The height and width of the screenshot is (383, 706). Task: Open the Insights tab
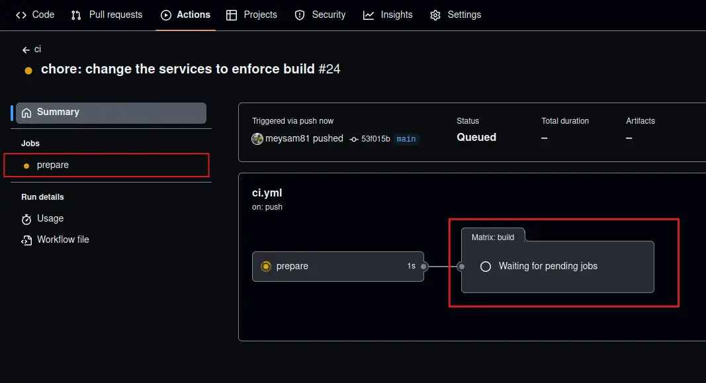point(388,15)
